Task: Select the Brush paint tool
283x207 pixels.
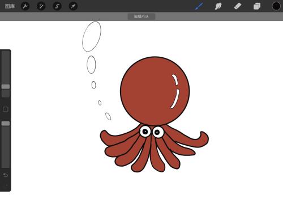Action: pyautogui.click(x=199, y=6)
